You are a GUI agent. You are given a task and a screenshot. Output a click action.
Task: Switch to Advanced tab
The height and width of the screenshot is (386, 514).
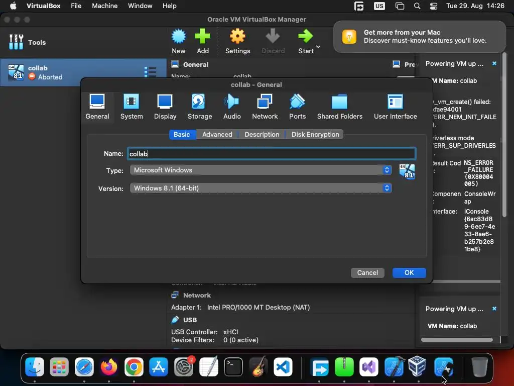click(217, 134)
